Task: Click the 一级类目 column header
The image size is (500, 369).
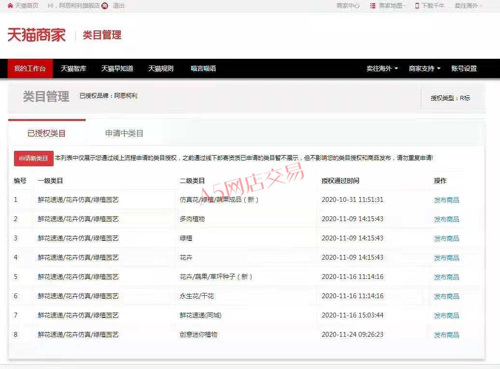Action: (x=50, y=181)
